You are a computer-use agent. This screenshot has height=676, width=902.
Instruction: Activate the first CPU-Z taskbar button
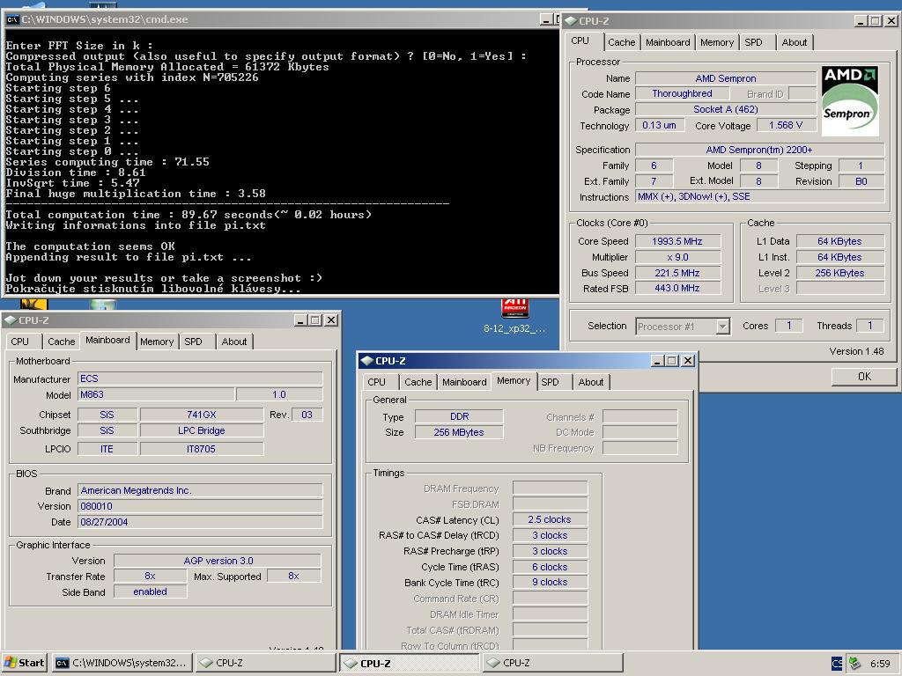point(264,663)
